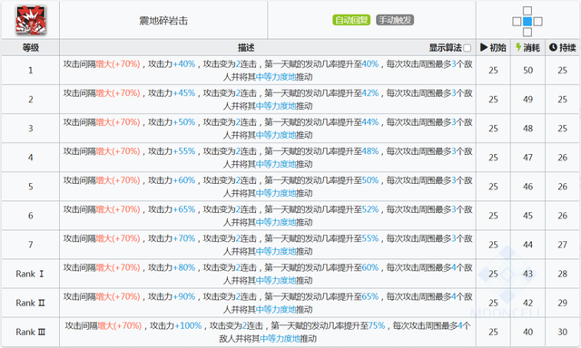Select the Rank II row label
The image size is (581, 348).
click(30, 303)
